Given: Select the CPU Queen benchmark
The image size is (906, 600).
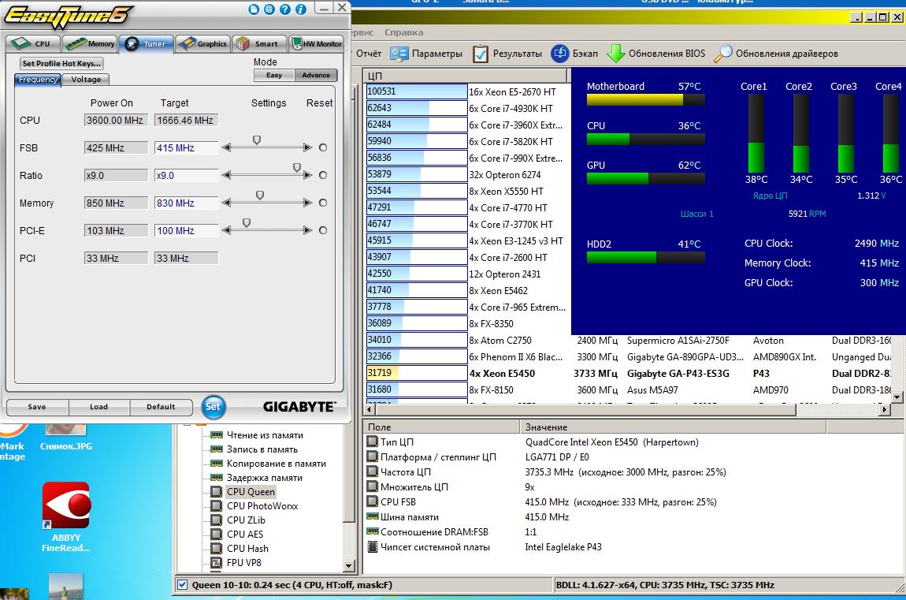Looking at the screenshot, I should tap(251, 492).
